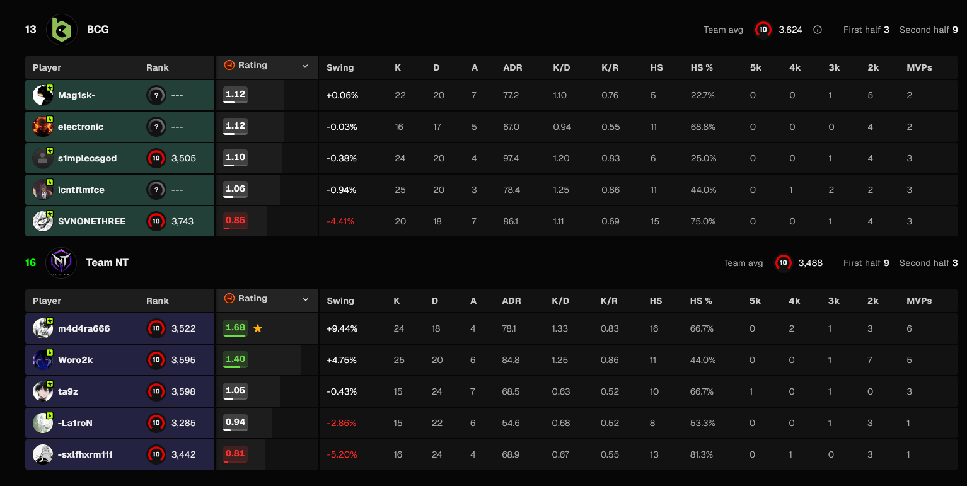Click the Team NT logo
The width and height of the screenshot is (967, 486).
61,263
